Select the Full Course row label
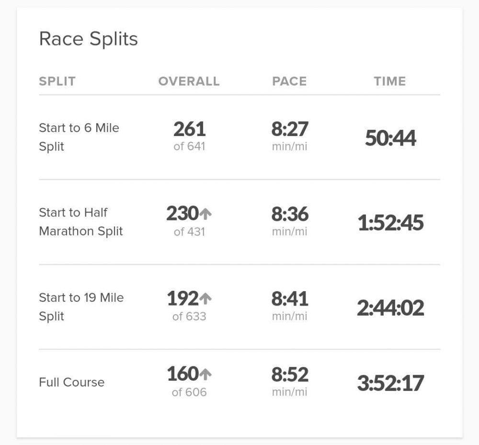This screenshot has width=479, height=445. (x=71, y=382)
